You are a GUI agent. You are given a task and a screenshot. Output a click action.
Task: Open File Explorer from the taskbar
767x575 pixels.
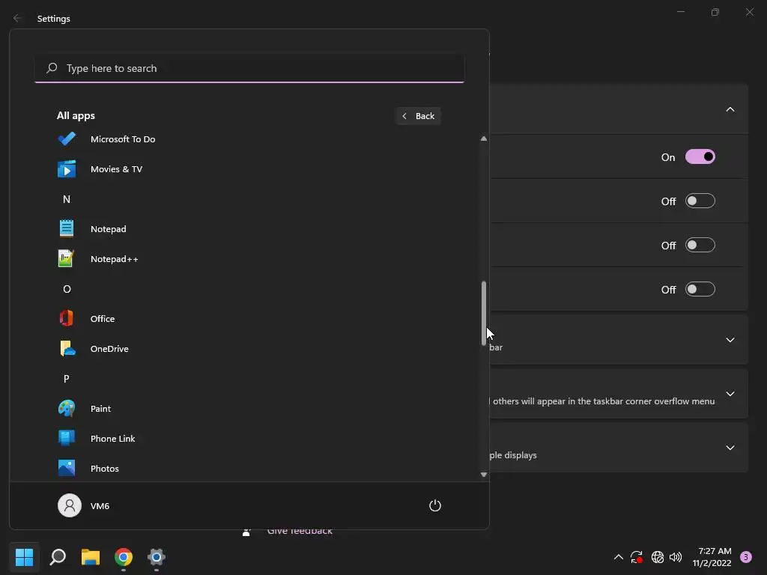pos(91,556)
